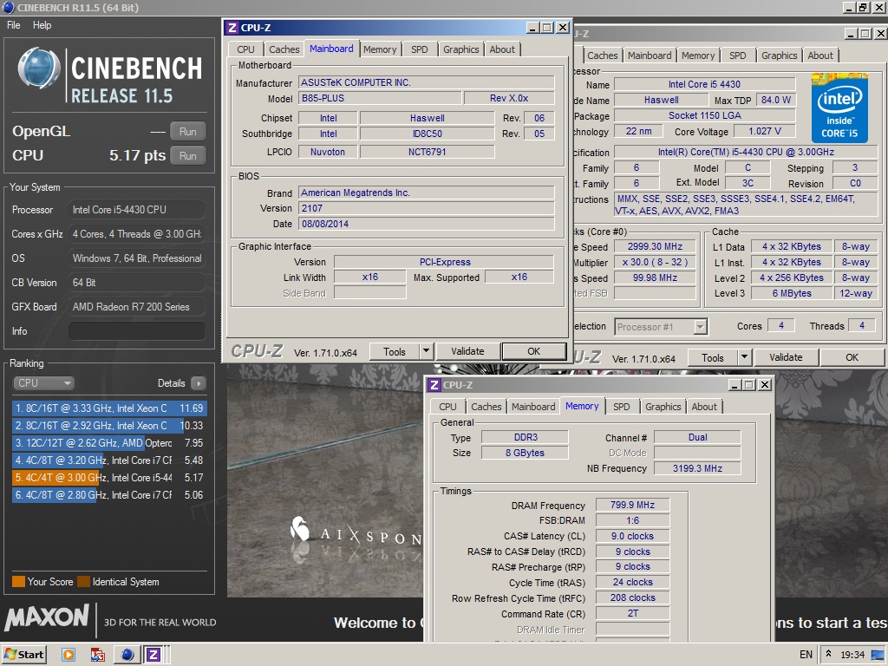This screenshot has width=888, height=666.
Task: Click the orange Your Score legend swatch
Action: (19, 582)
